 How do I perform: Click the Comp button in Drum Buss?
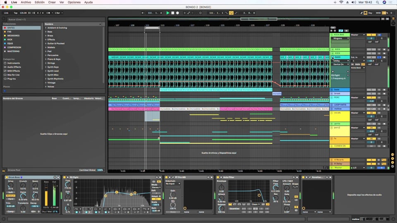(11, 211)
